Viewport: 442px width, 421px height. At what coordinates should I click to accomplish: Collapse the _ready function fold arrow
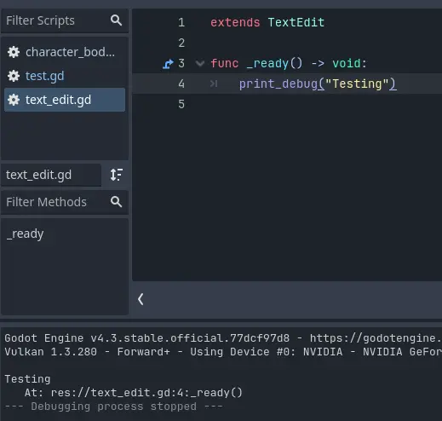tap(200, 63)
